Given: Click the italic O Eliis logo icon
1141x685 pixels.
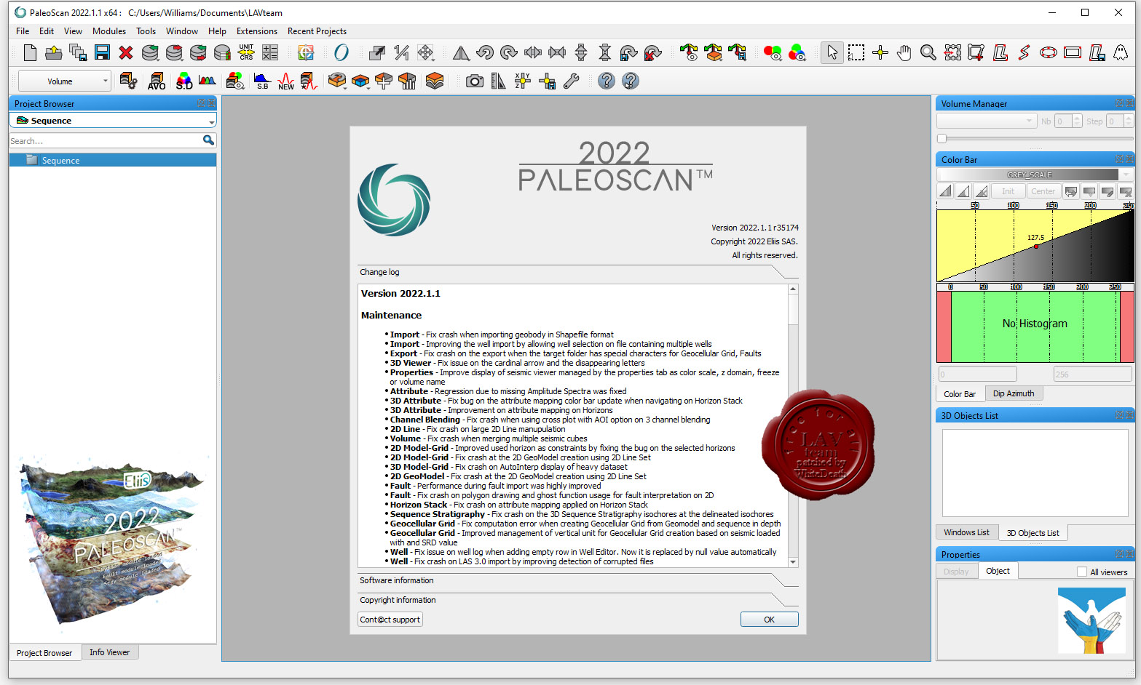Looking at the screenshot, I should pyautogui.click(x=341, y=52).
